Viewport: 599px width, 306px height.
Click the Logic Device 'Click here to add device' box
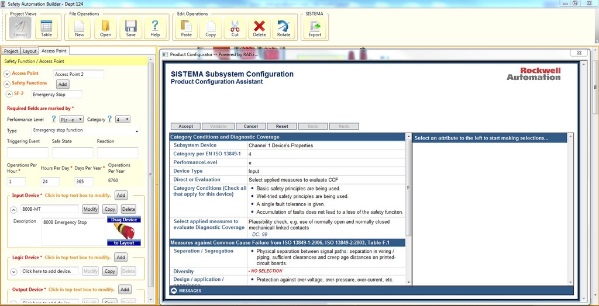50,272
